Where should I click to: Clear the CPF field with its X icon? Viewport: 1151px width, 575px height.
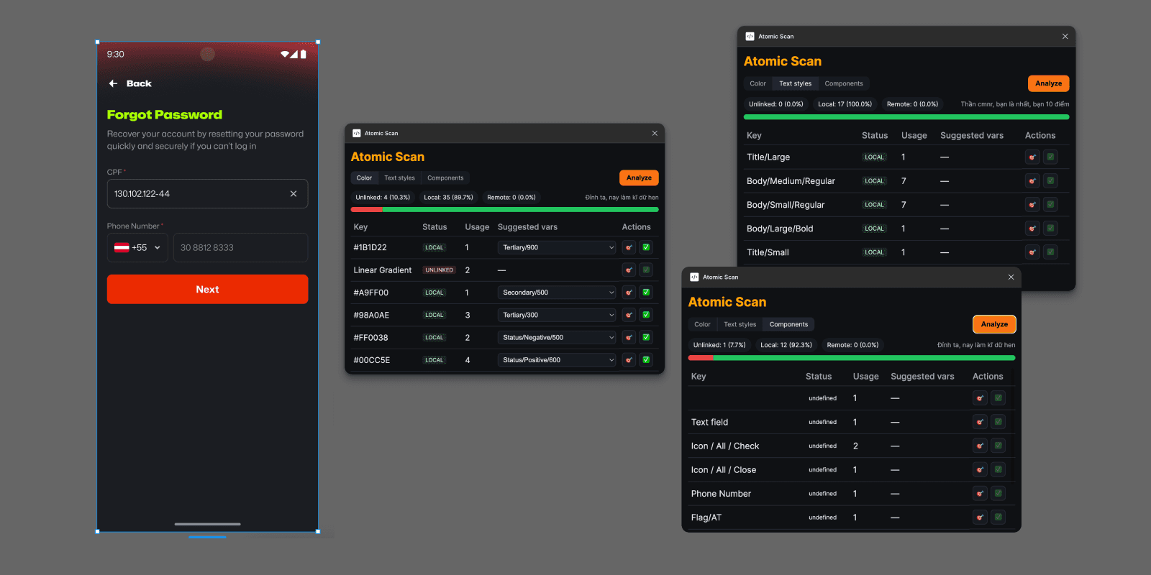click(x=294, y=193)
